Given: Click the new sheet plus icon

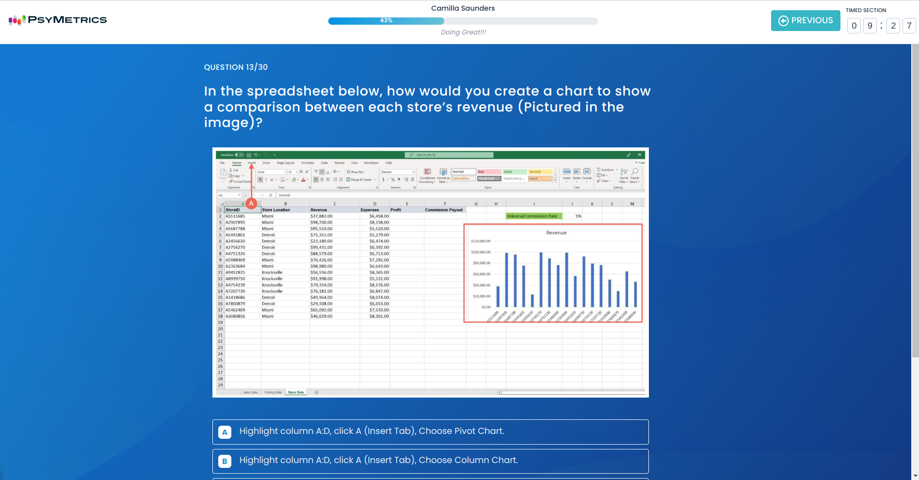Looking at the screenshot, I should point(317,392).
